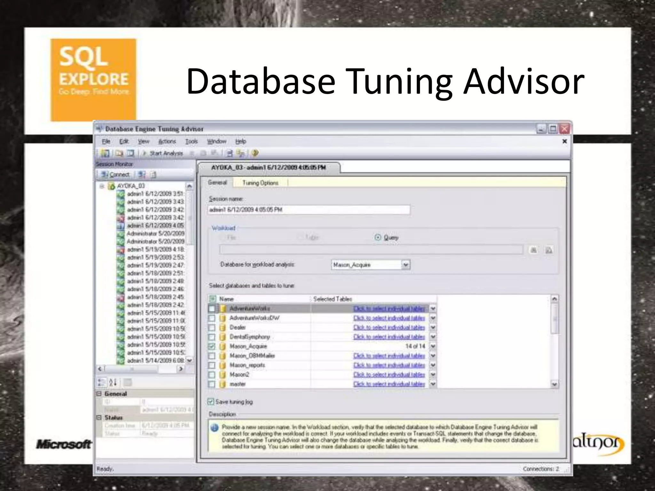The image size is (655, 491).
Task: Click the Session name input field
Action: pyautogui.click(x=309, y=210)
